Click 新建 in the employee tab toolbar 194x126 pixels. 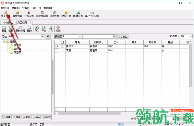[x=4, y=29]
